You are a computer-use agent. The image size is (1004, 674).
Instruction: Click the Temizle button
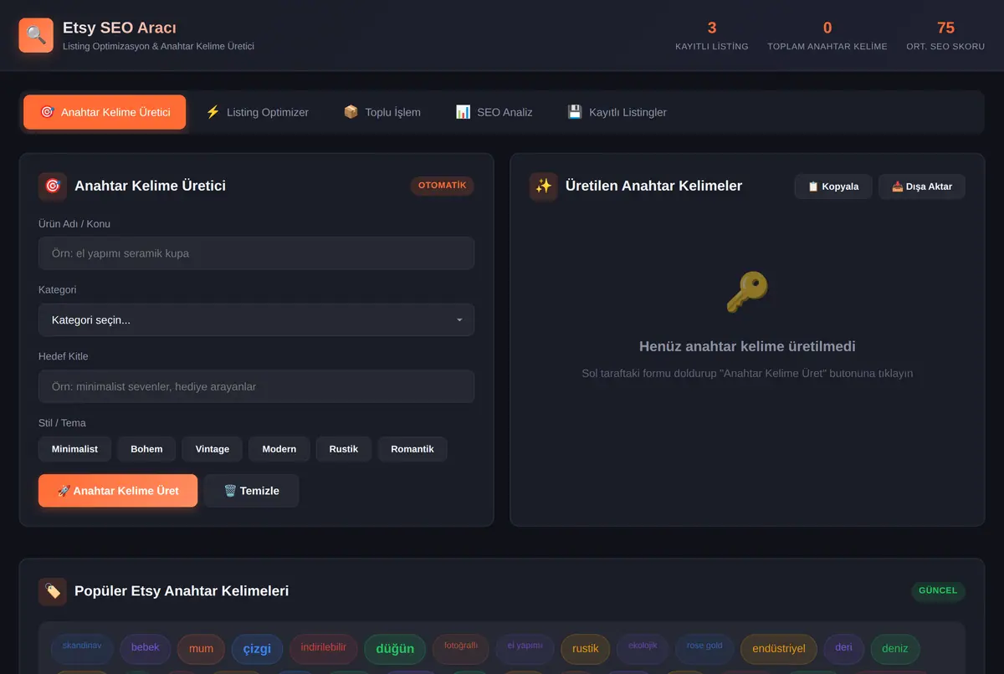[x=251, y=491]
